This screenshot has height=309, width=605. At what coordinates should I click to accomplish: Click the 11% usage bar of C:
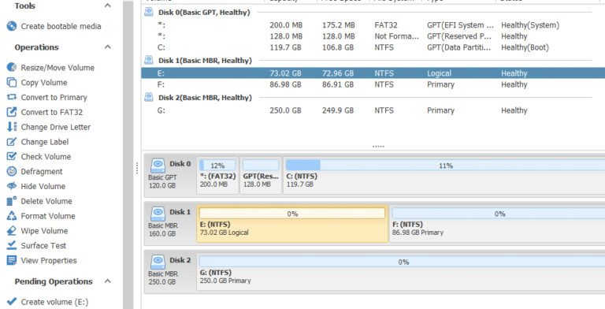click(445, 166)
